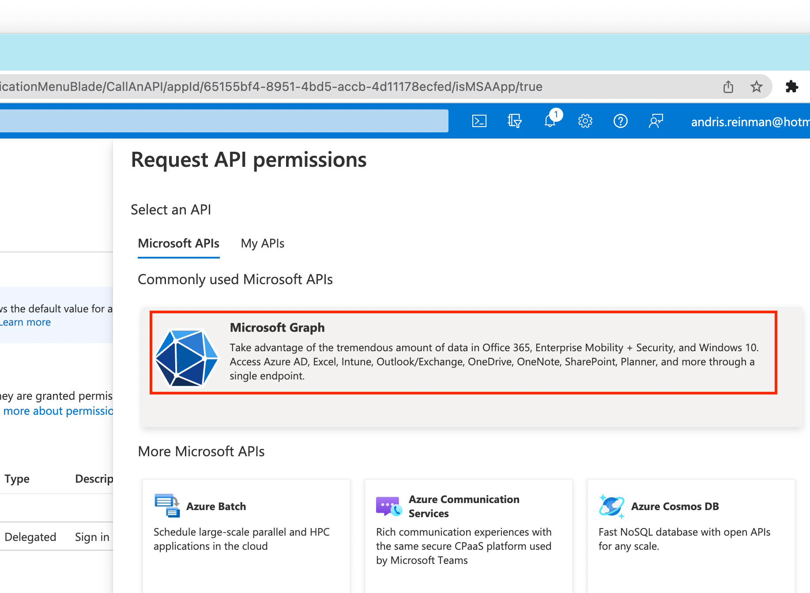The height and width of the screenshot is (593, 810).
Task: Click the Azure Batch icon
Action: tap(167, 506)
